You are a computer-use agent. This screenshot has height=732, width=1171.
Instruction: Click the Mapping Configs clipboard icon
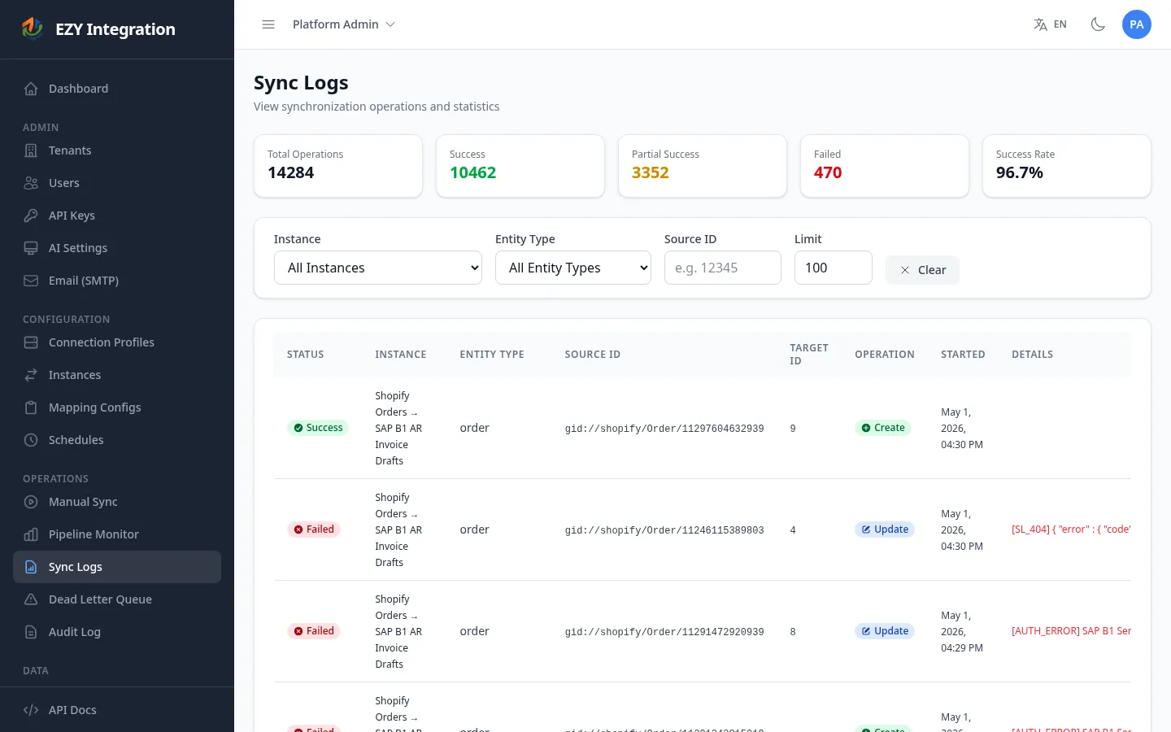click(x=31, y=407)
